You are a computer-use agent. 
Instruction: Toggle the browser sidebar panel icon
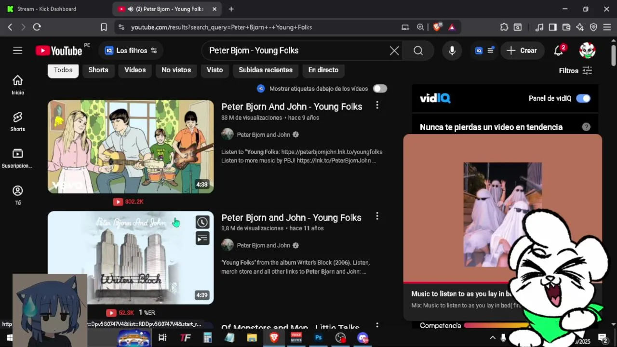(553, 27)
